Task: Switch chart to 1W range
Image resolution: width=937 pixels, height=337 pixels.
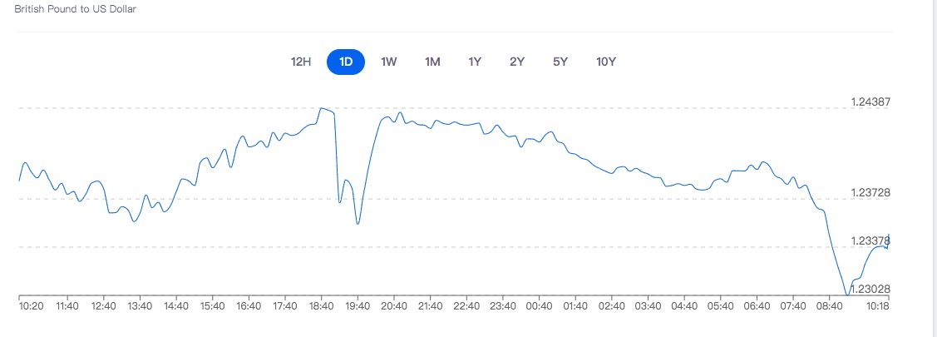Action: point(388,62)
